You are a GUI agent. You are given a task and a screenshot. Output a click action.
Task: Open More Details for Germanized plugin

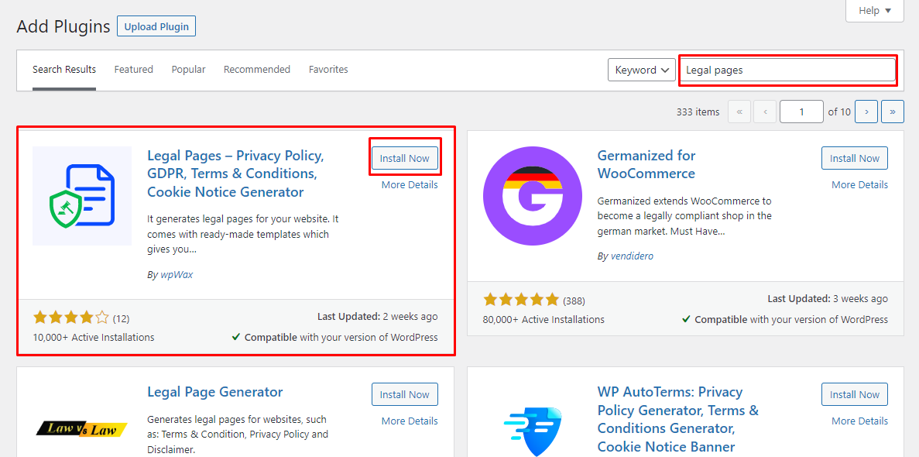[x=860, y=185]
